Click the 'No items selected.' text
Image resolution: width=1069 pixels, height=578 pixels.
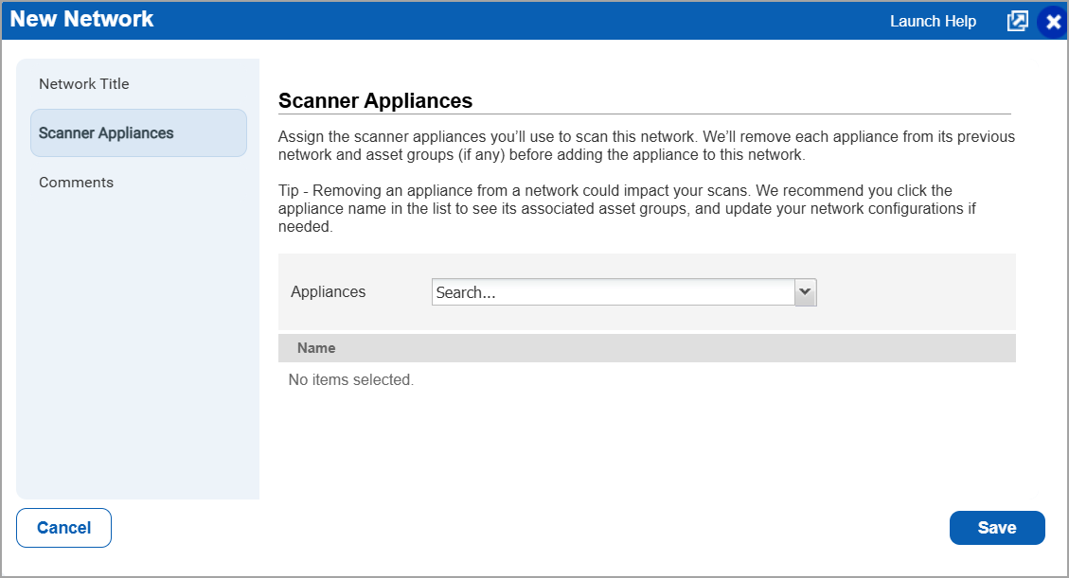coord(351,380)
